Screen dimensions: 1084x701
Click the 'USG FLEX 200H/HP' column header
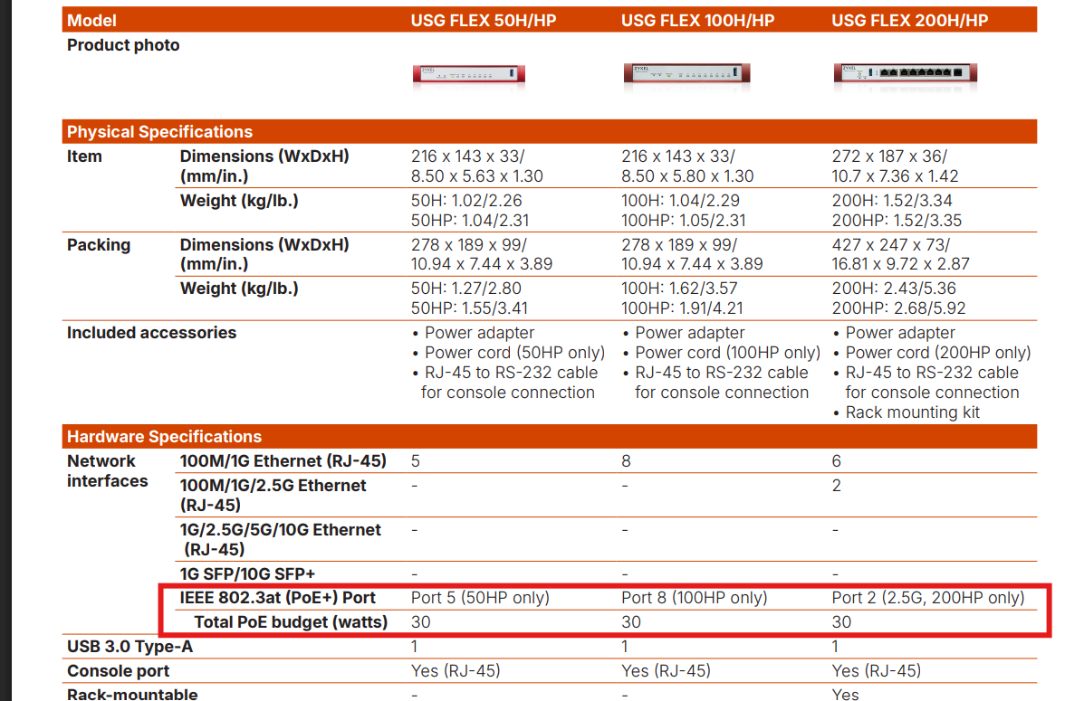click(910, 21)
